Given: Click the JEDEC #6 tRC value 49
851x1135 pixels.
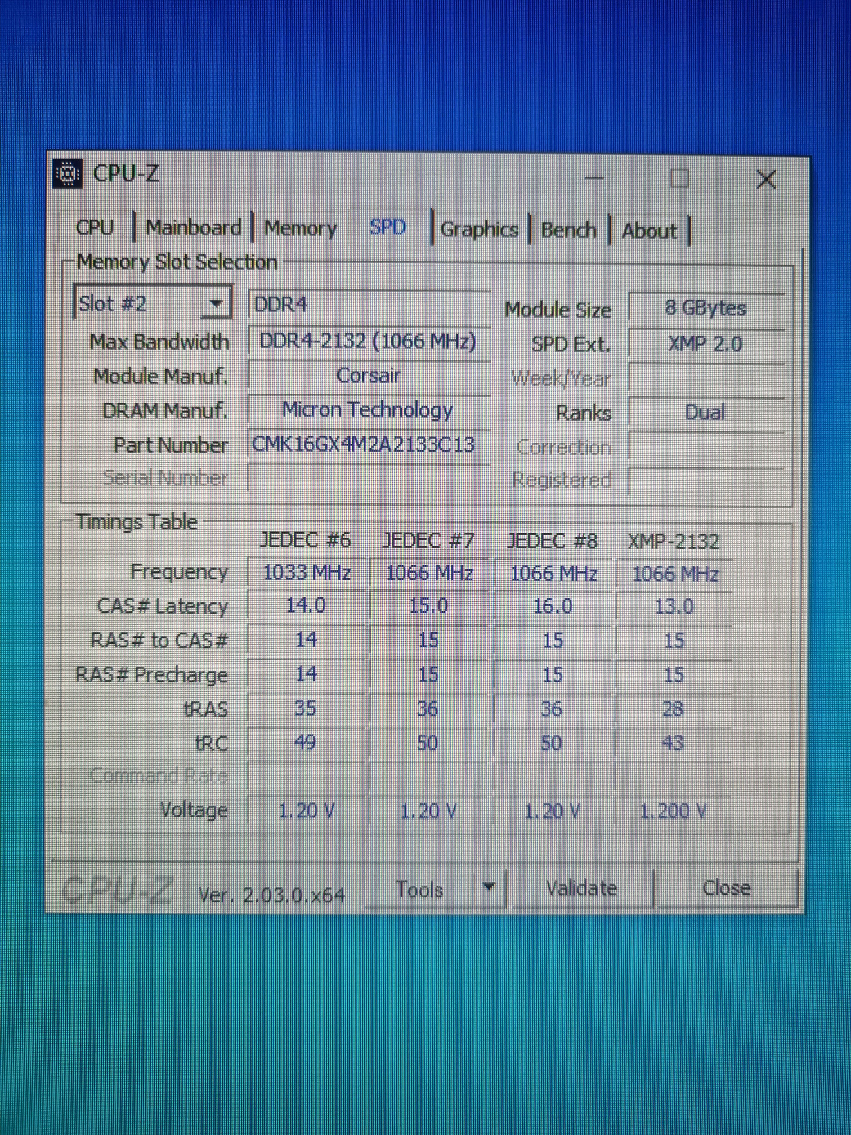Looking at the screenshot, I should (x=306, y=743).
